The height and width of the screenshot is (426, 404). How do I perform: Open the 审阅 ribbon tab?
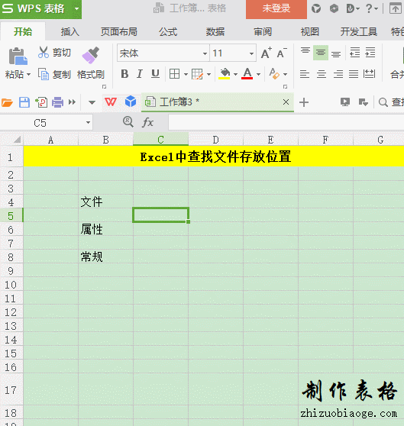pos(263,32)
